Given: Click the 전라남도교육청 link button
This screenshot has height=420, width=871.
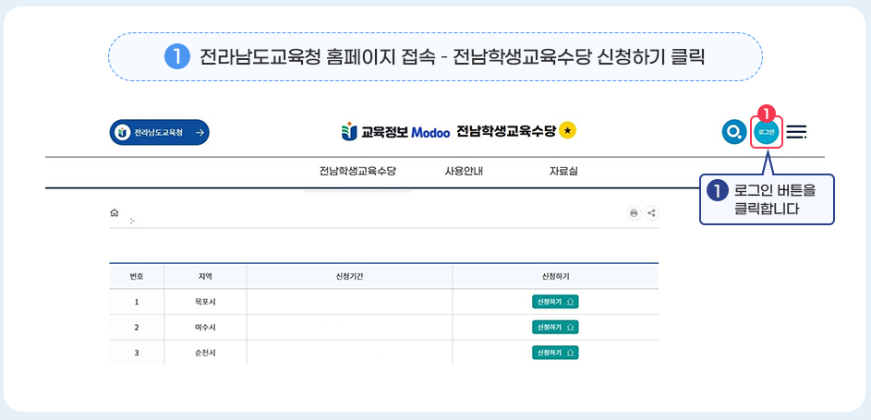Looking at the screenshot, I should (x=160, y=132).
